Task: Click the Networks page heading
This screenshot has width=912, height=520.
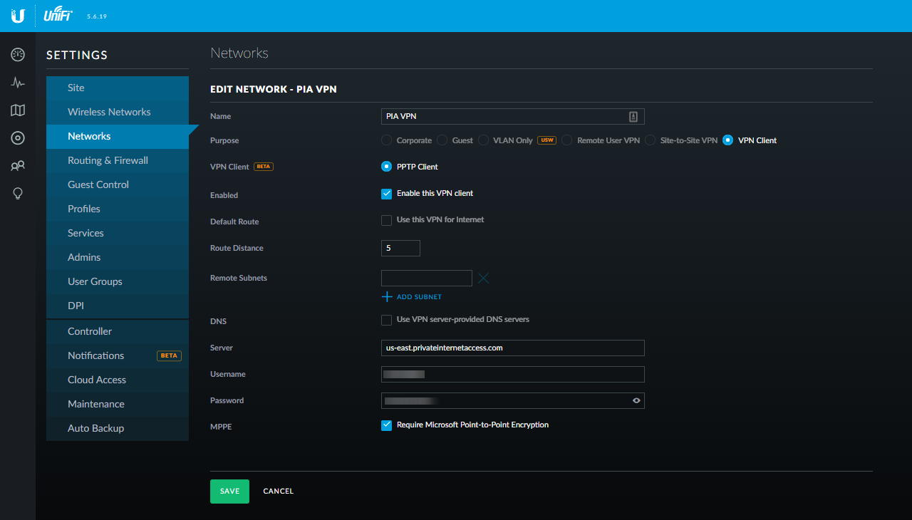Action: (x=239, y=53)
